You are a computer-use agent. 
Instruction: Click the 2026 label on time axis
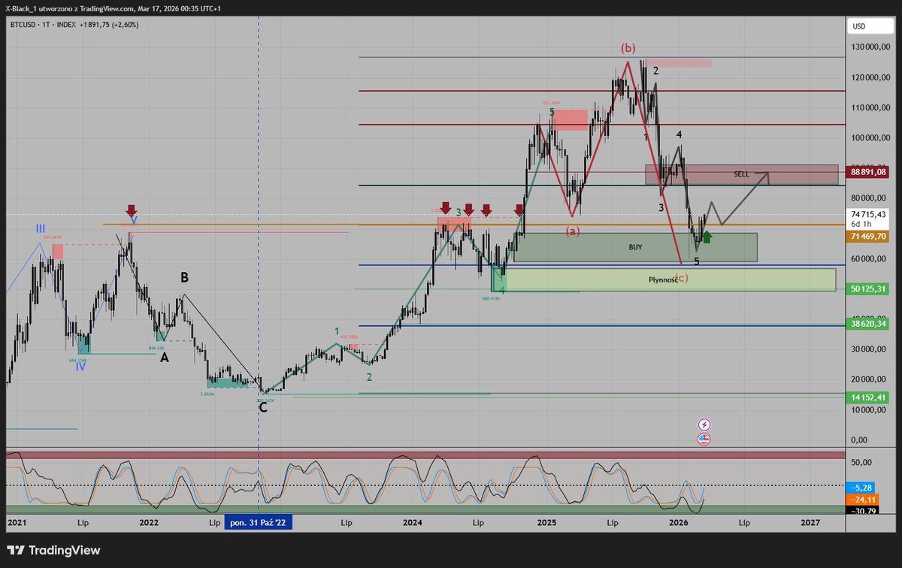point(679,522)
